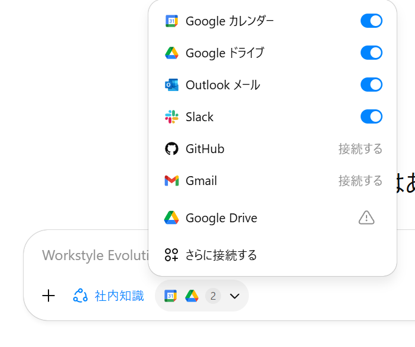Click the Google ドライブ icon in the list

coord(171,53)
